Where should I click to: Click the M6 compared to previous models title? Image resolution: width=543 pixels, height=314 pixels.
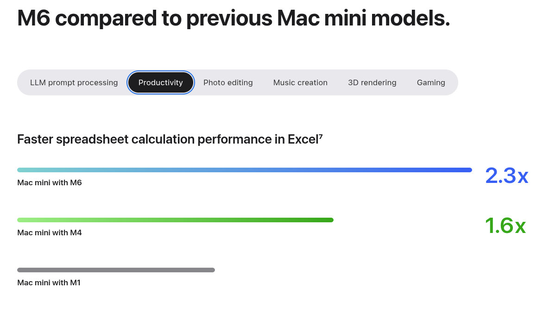tap(234, 18)
